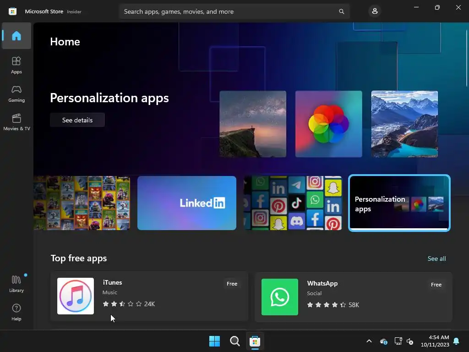Open the Movies & TV section
Image resolution: width=469 pixels, height=352 pixels.
16,122
